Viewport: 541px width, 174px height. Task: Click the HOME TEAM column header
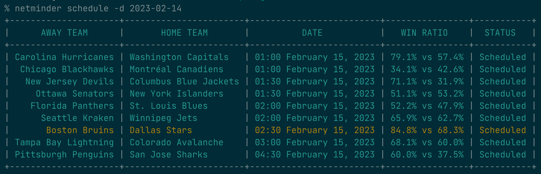184,33
